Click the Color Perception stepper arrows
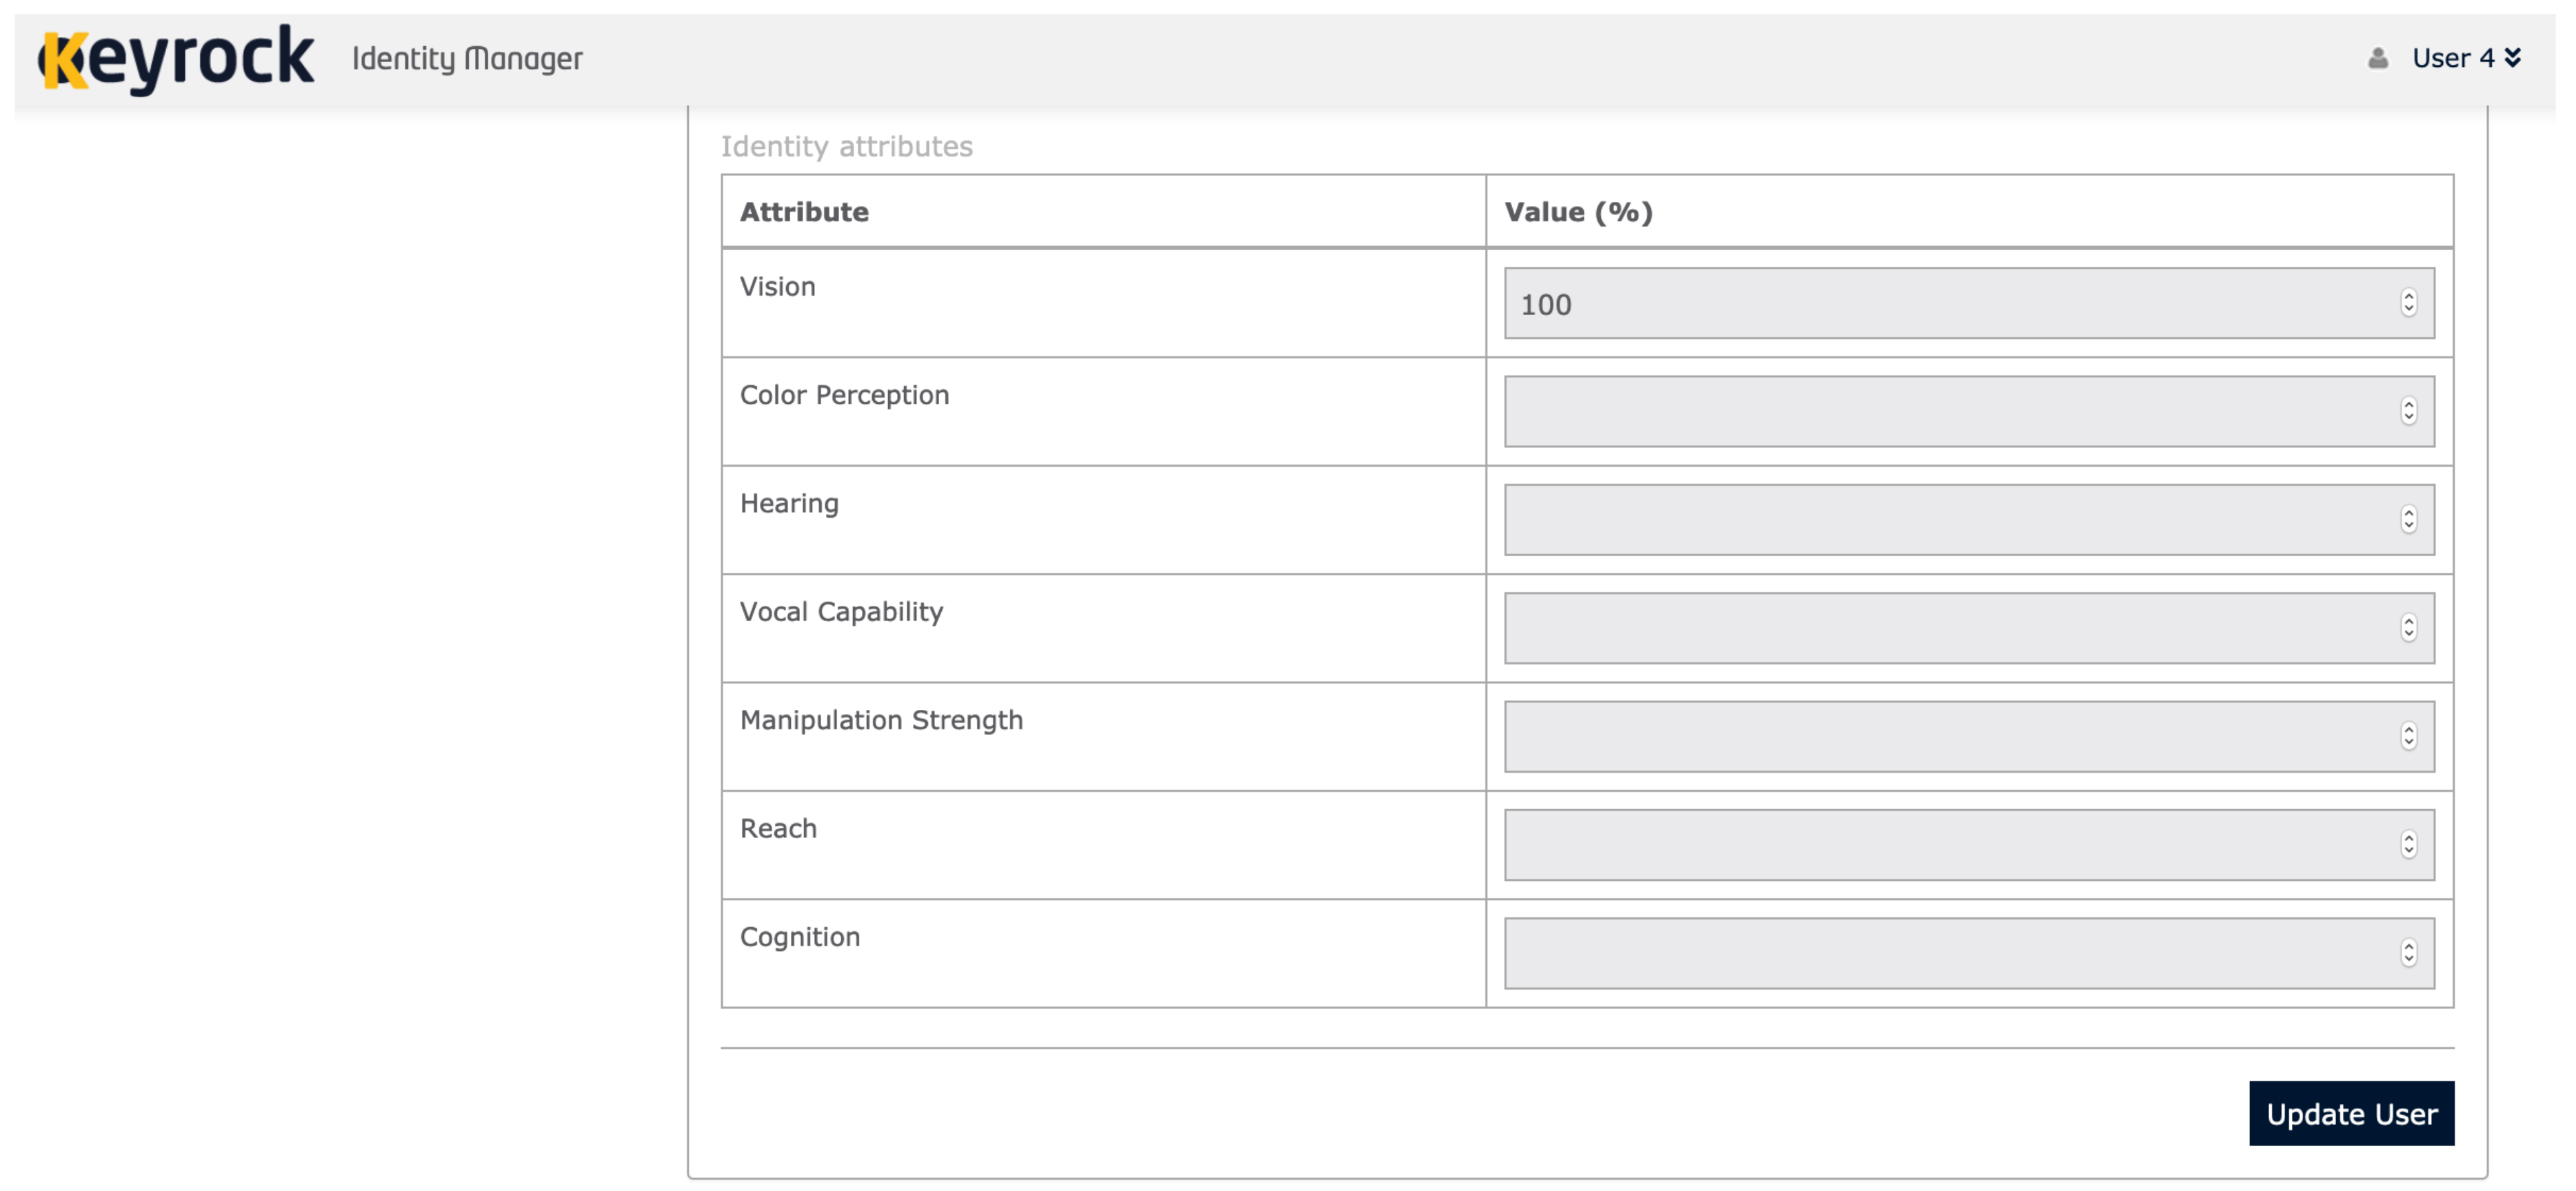This screenshot has width=2576, height=1191. pos(2408,411)
